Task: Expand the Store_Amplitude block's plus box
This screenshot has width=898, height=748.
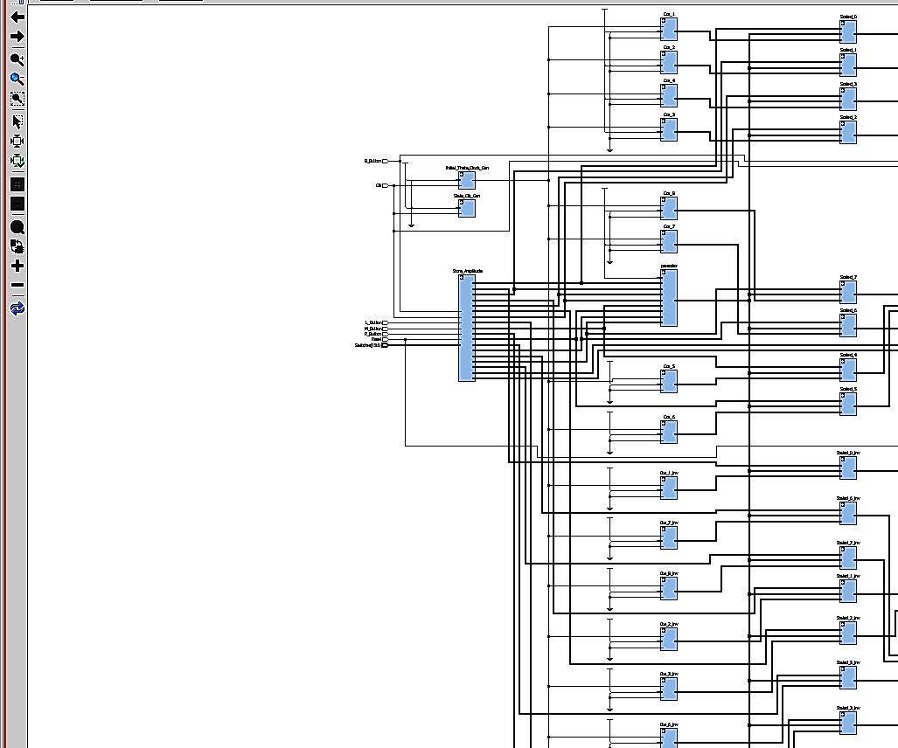Action: pyautogui.click(x=462, y=279)
